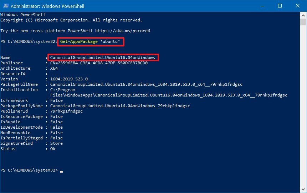The image size is (307, 193).
Task: Open the PowerShell title bar icon menu
Action: (x=5, y=6)
